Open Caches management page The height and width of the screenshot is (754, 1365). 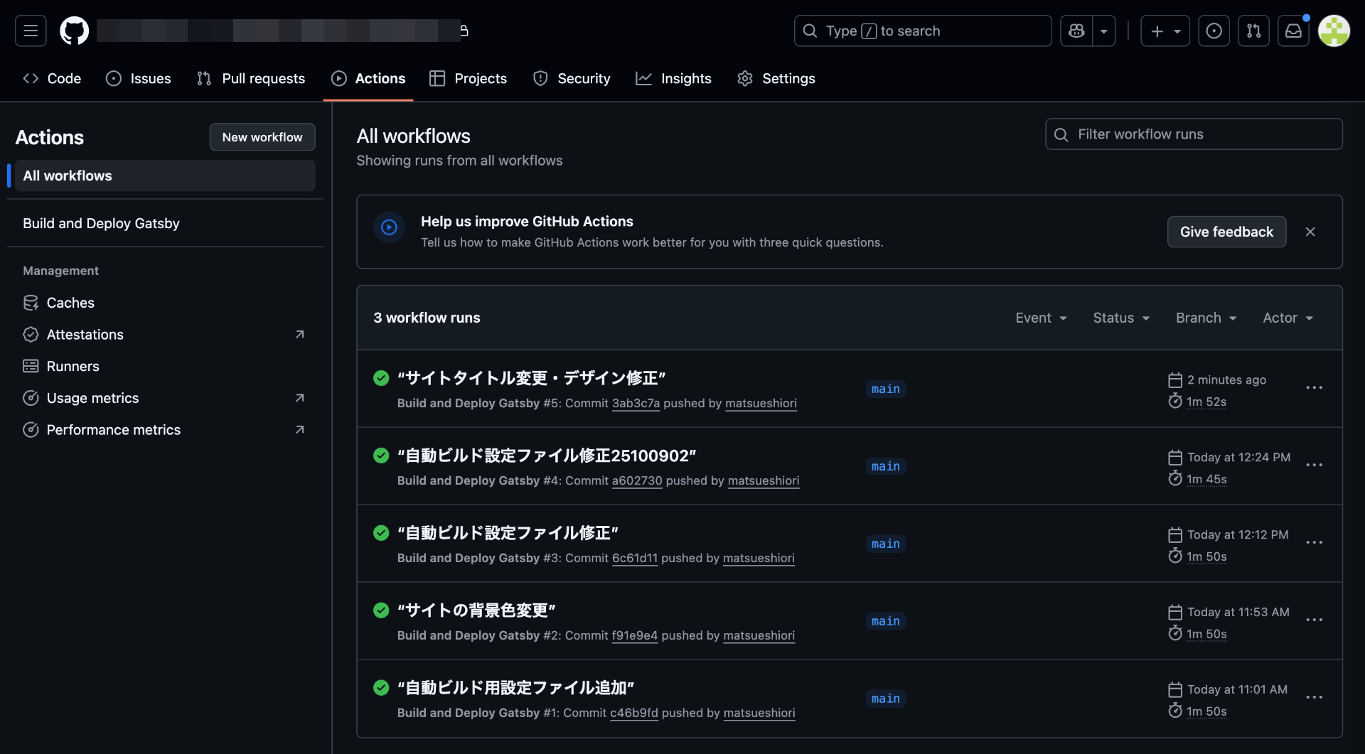[165, 303]
